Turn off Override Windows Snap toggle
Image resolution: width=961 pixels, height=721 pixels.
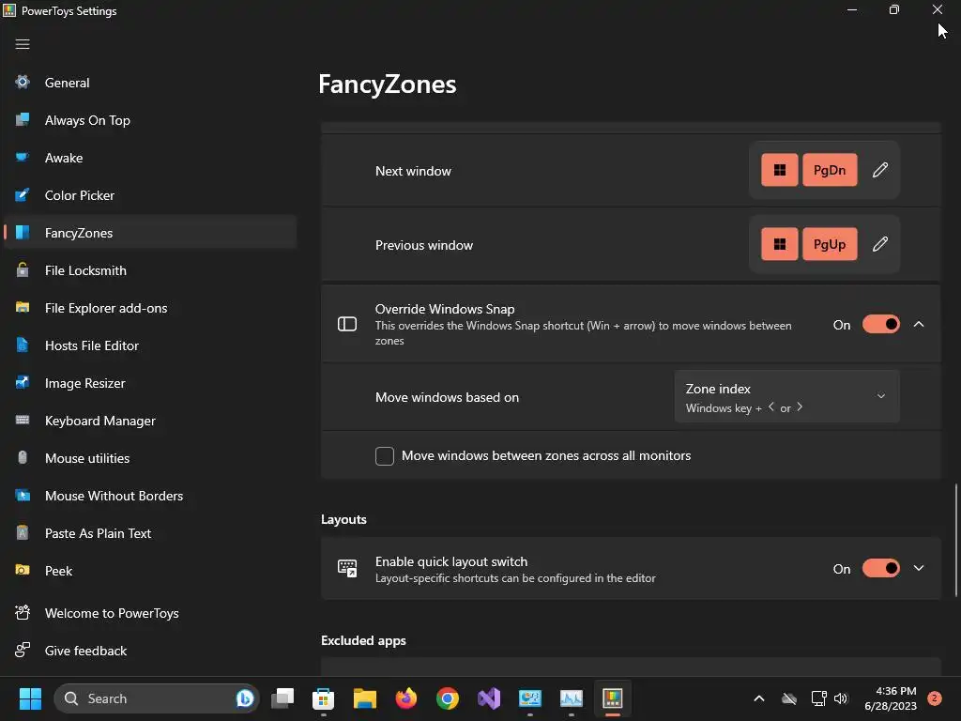pos(880,324)
